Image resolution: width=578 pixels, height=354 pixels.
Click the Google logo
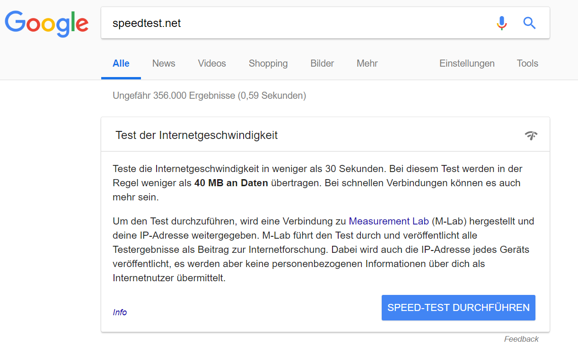(x=46, y=23)
